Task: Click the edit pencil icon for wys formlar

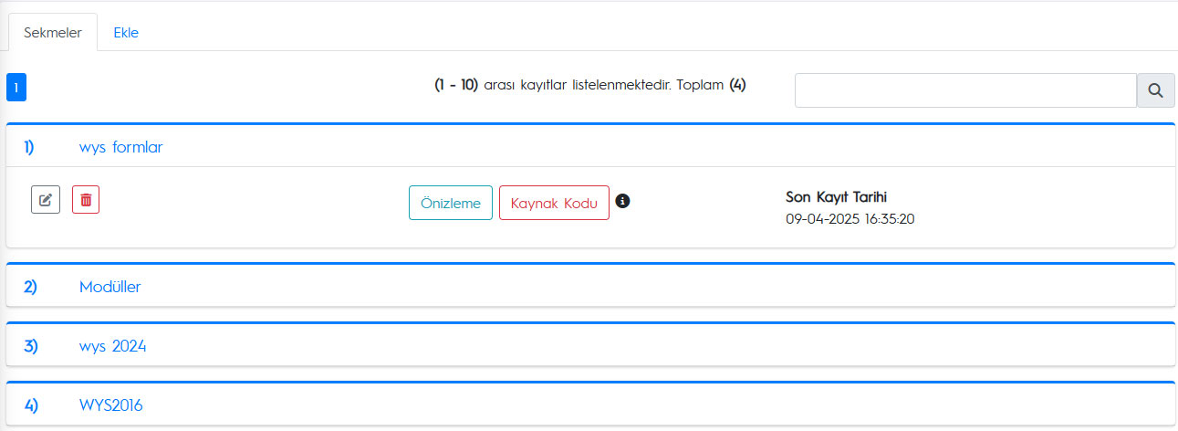Action: pos(46,200)
